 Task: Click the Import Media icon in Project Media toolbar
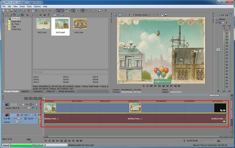tap(10, 15)
